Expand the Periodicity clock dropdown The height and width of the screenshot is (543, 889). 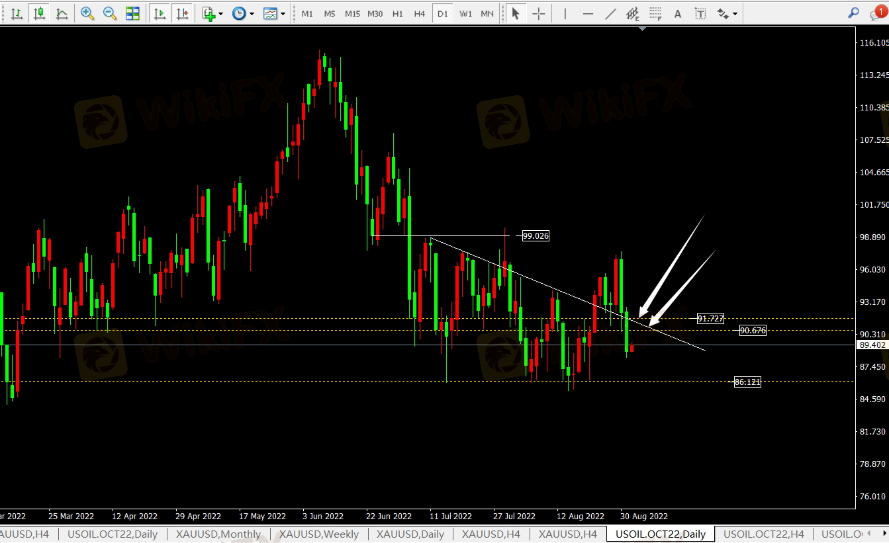click(x=242, y=13)
